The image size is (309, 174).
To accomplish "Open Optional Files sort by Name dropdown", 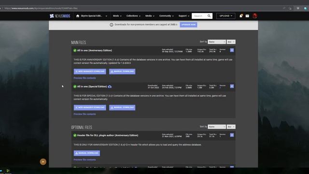I will [217, 127].
